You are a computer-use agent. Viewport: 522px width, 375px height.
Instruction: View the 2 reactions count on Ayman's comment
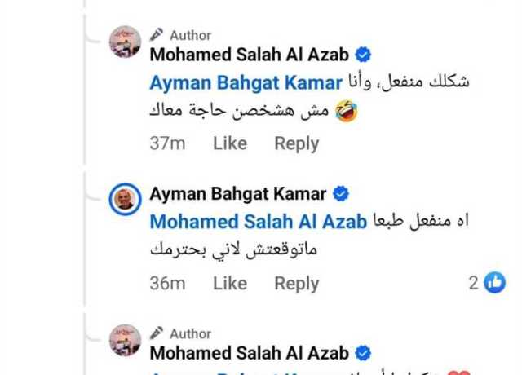(x=474, y=283)
